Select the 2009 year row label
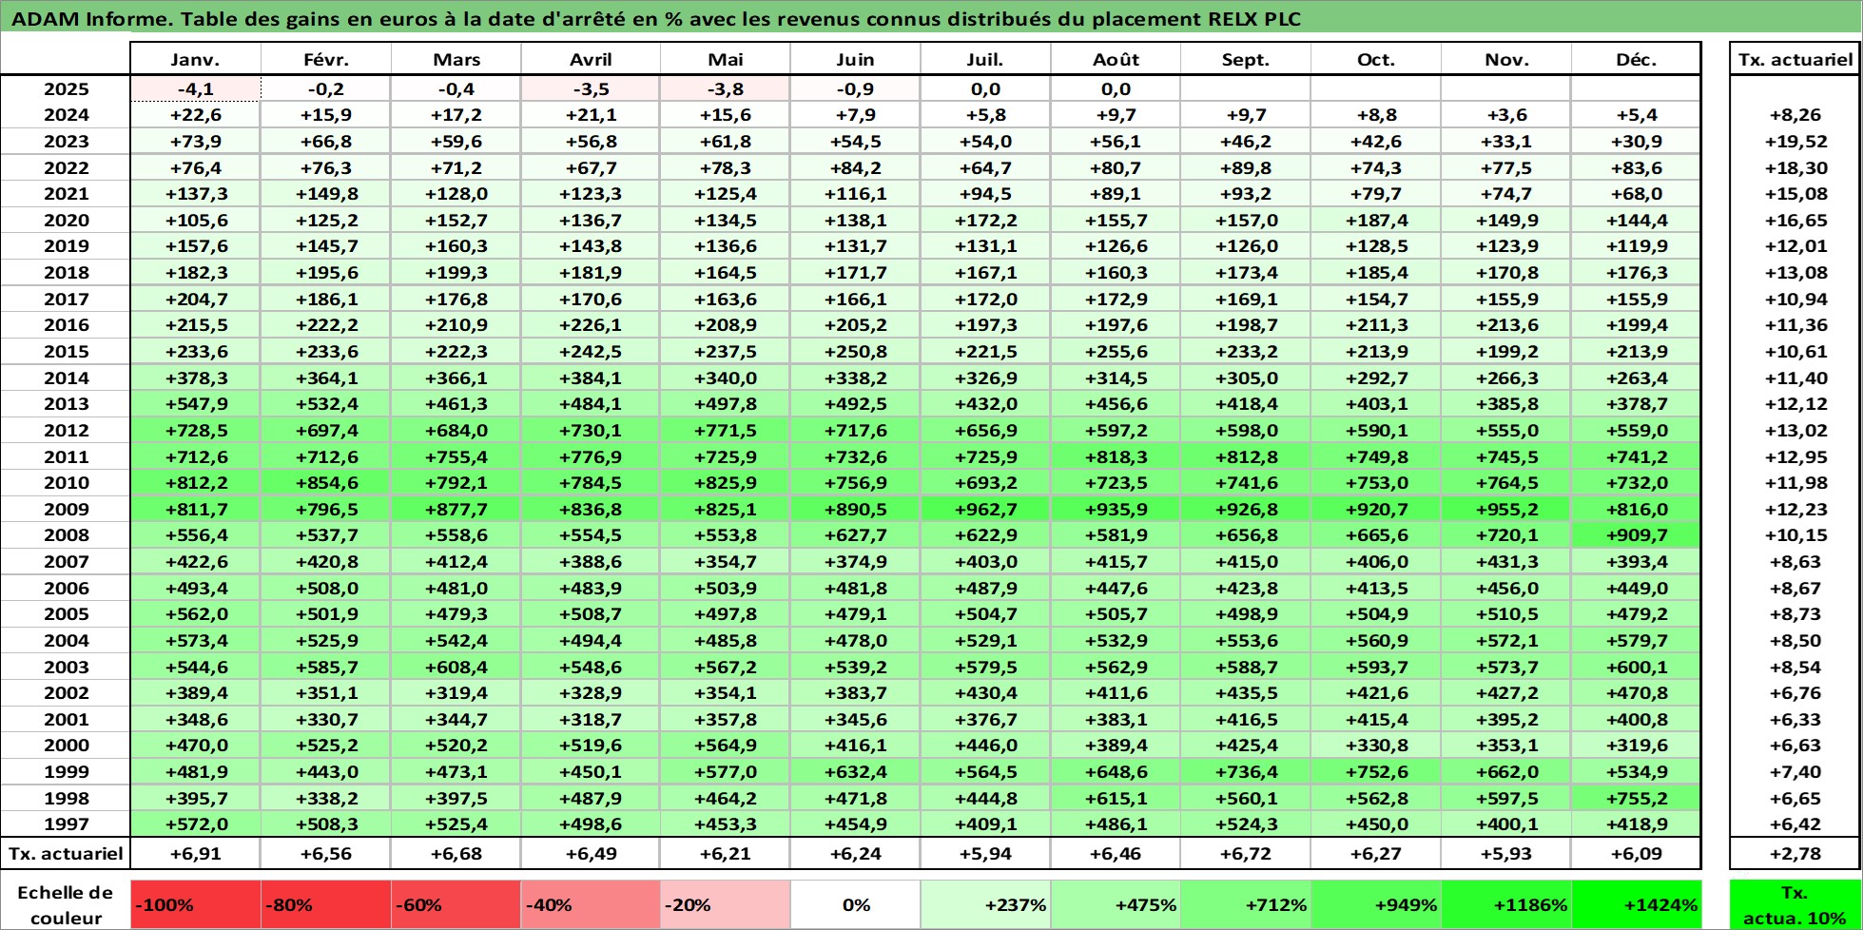Screen dimensions: 1863x930 point(66,509)
